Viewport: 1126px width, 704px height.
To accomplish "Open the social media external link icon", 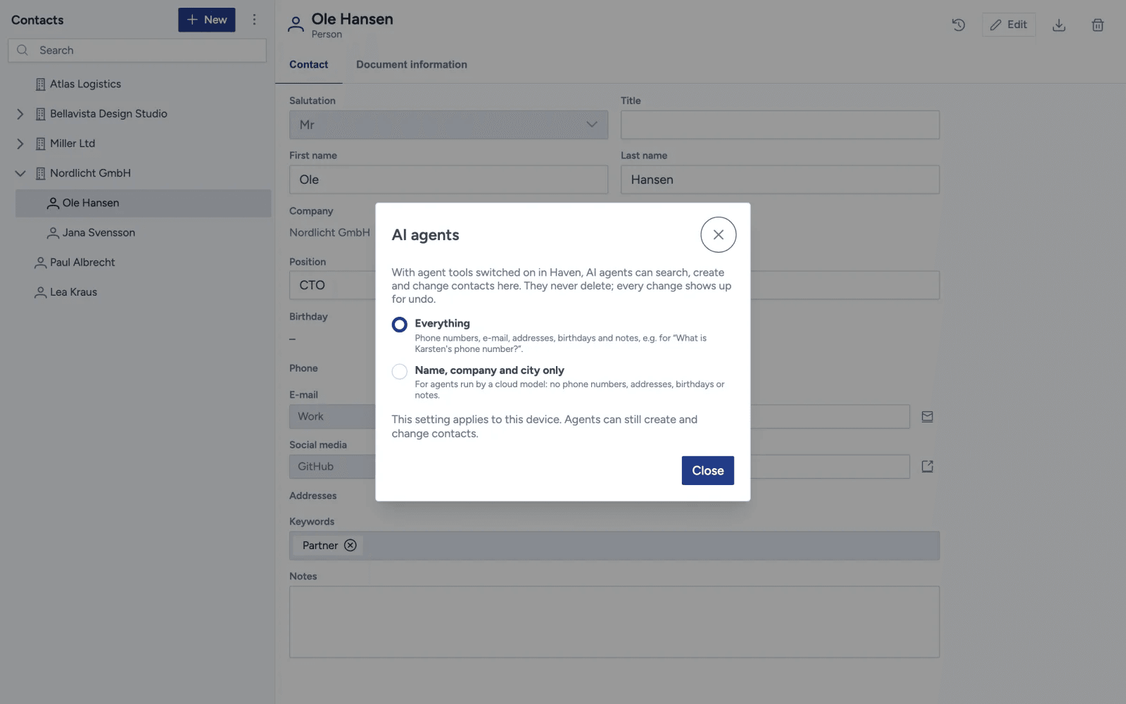I will point(927,467).
